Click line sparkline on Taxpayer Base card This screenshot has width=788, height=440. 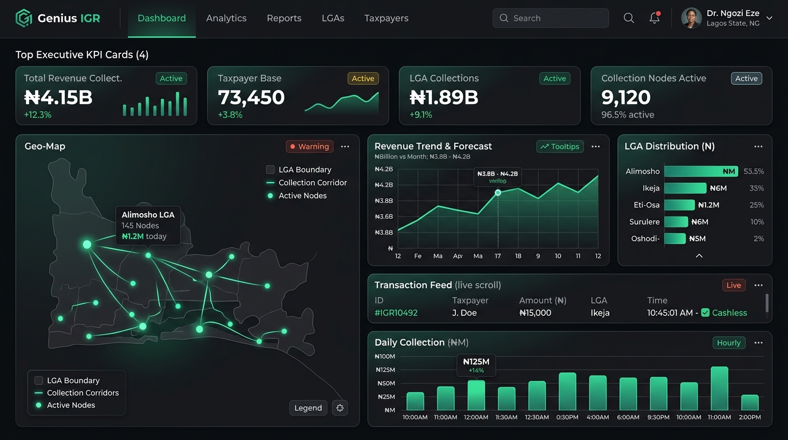point(341,102)
